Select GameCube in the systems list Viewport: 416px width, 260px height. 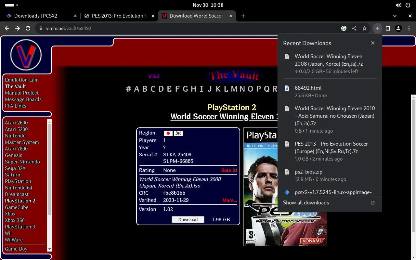pyautogui.click(x=17, y=207)
